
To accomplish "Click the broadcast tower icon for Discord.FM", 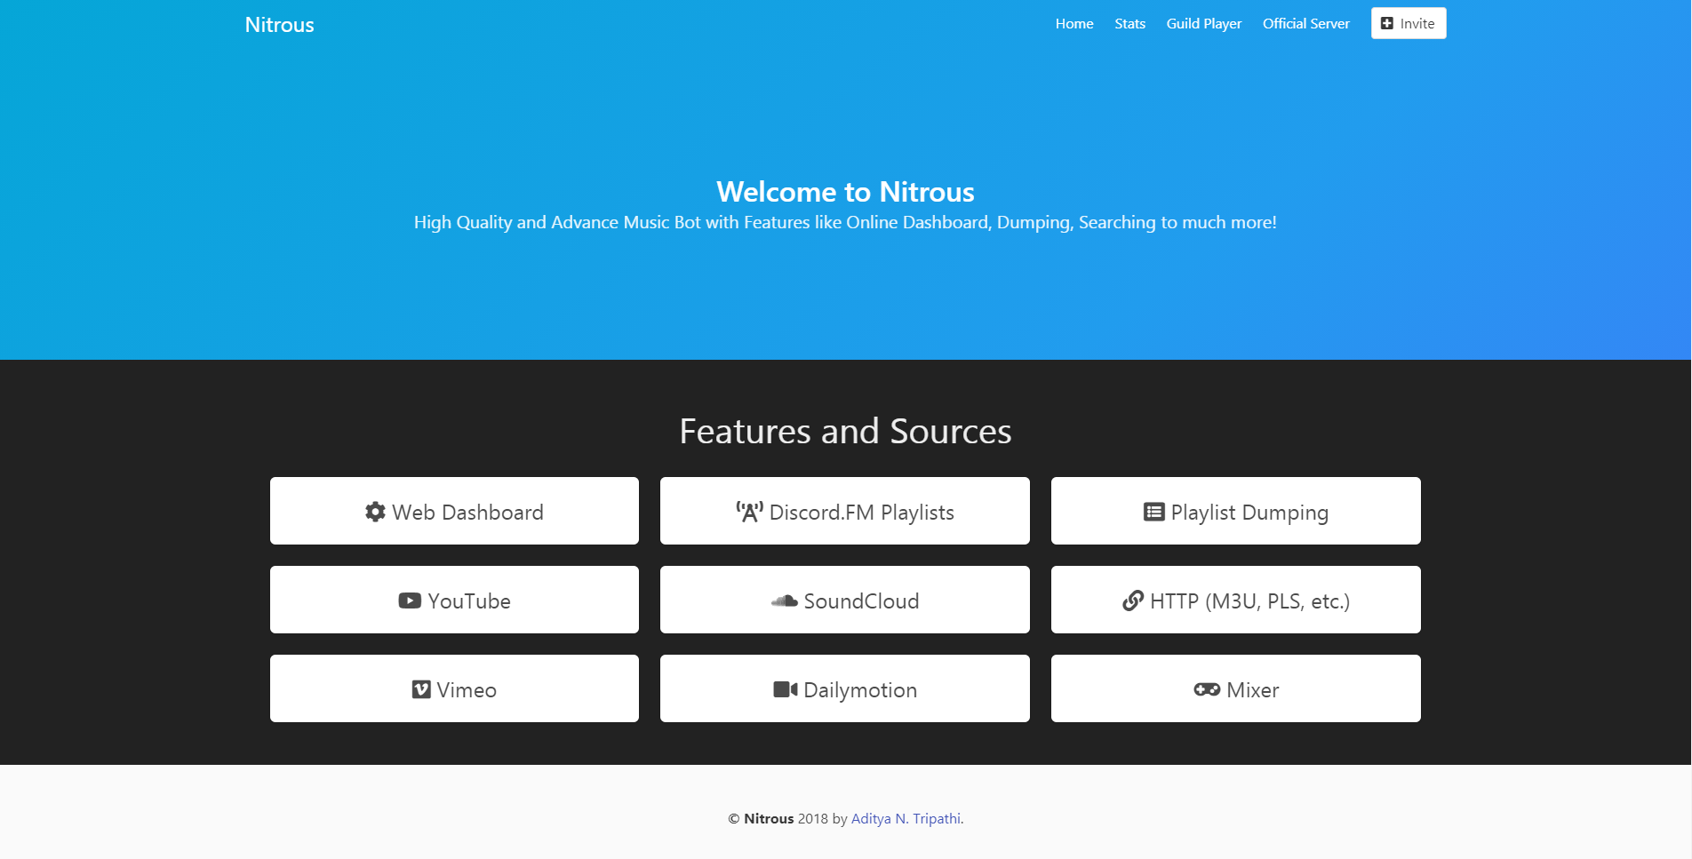I will coord(749,512).
